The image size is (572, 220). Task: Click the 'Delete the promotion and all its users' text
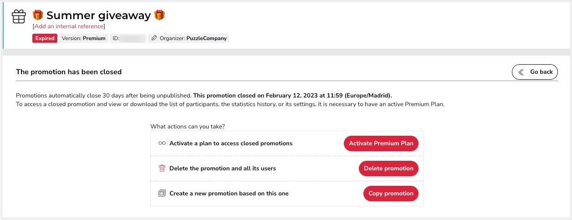click(x=222, y=169)
